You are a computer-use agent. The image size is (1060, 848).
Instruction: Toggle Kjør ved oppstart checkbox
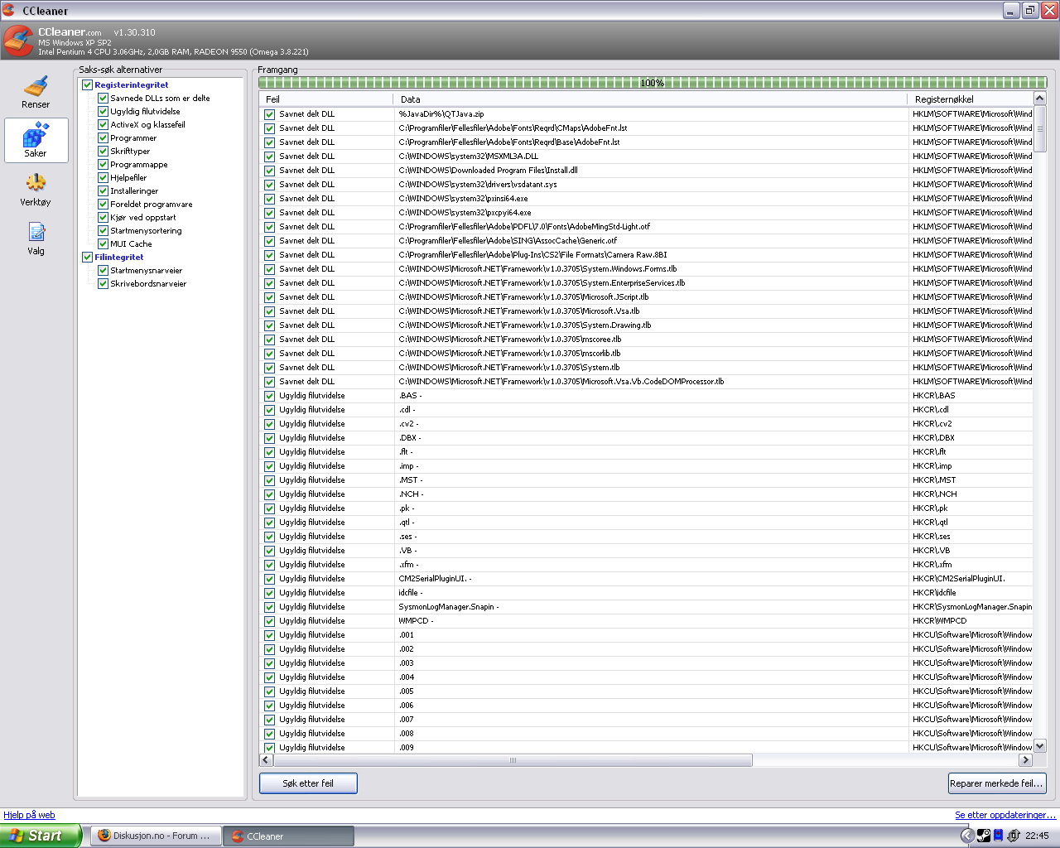tap(103, 217)
